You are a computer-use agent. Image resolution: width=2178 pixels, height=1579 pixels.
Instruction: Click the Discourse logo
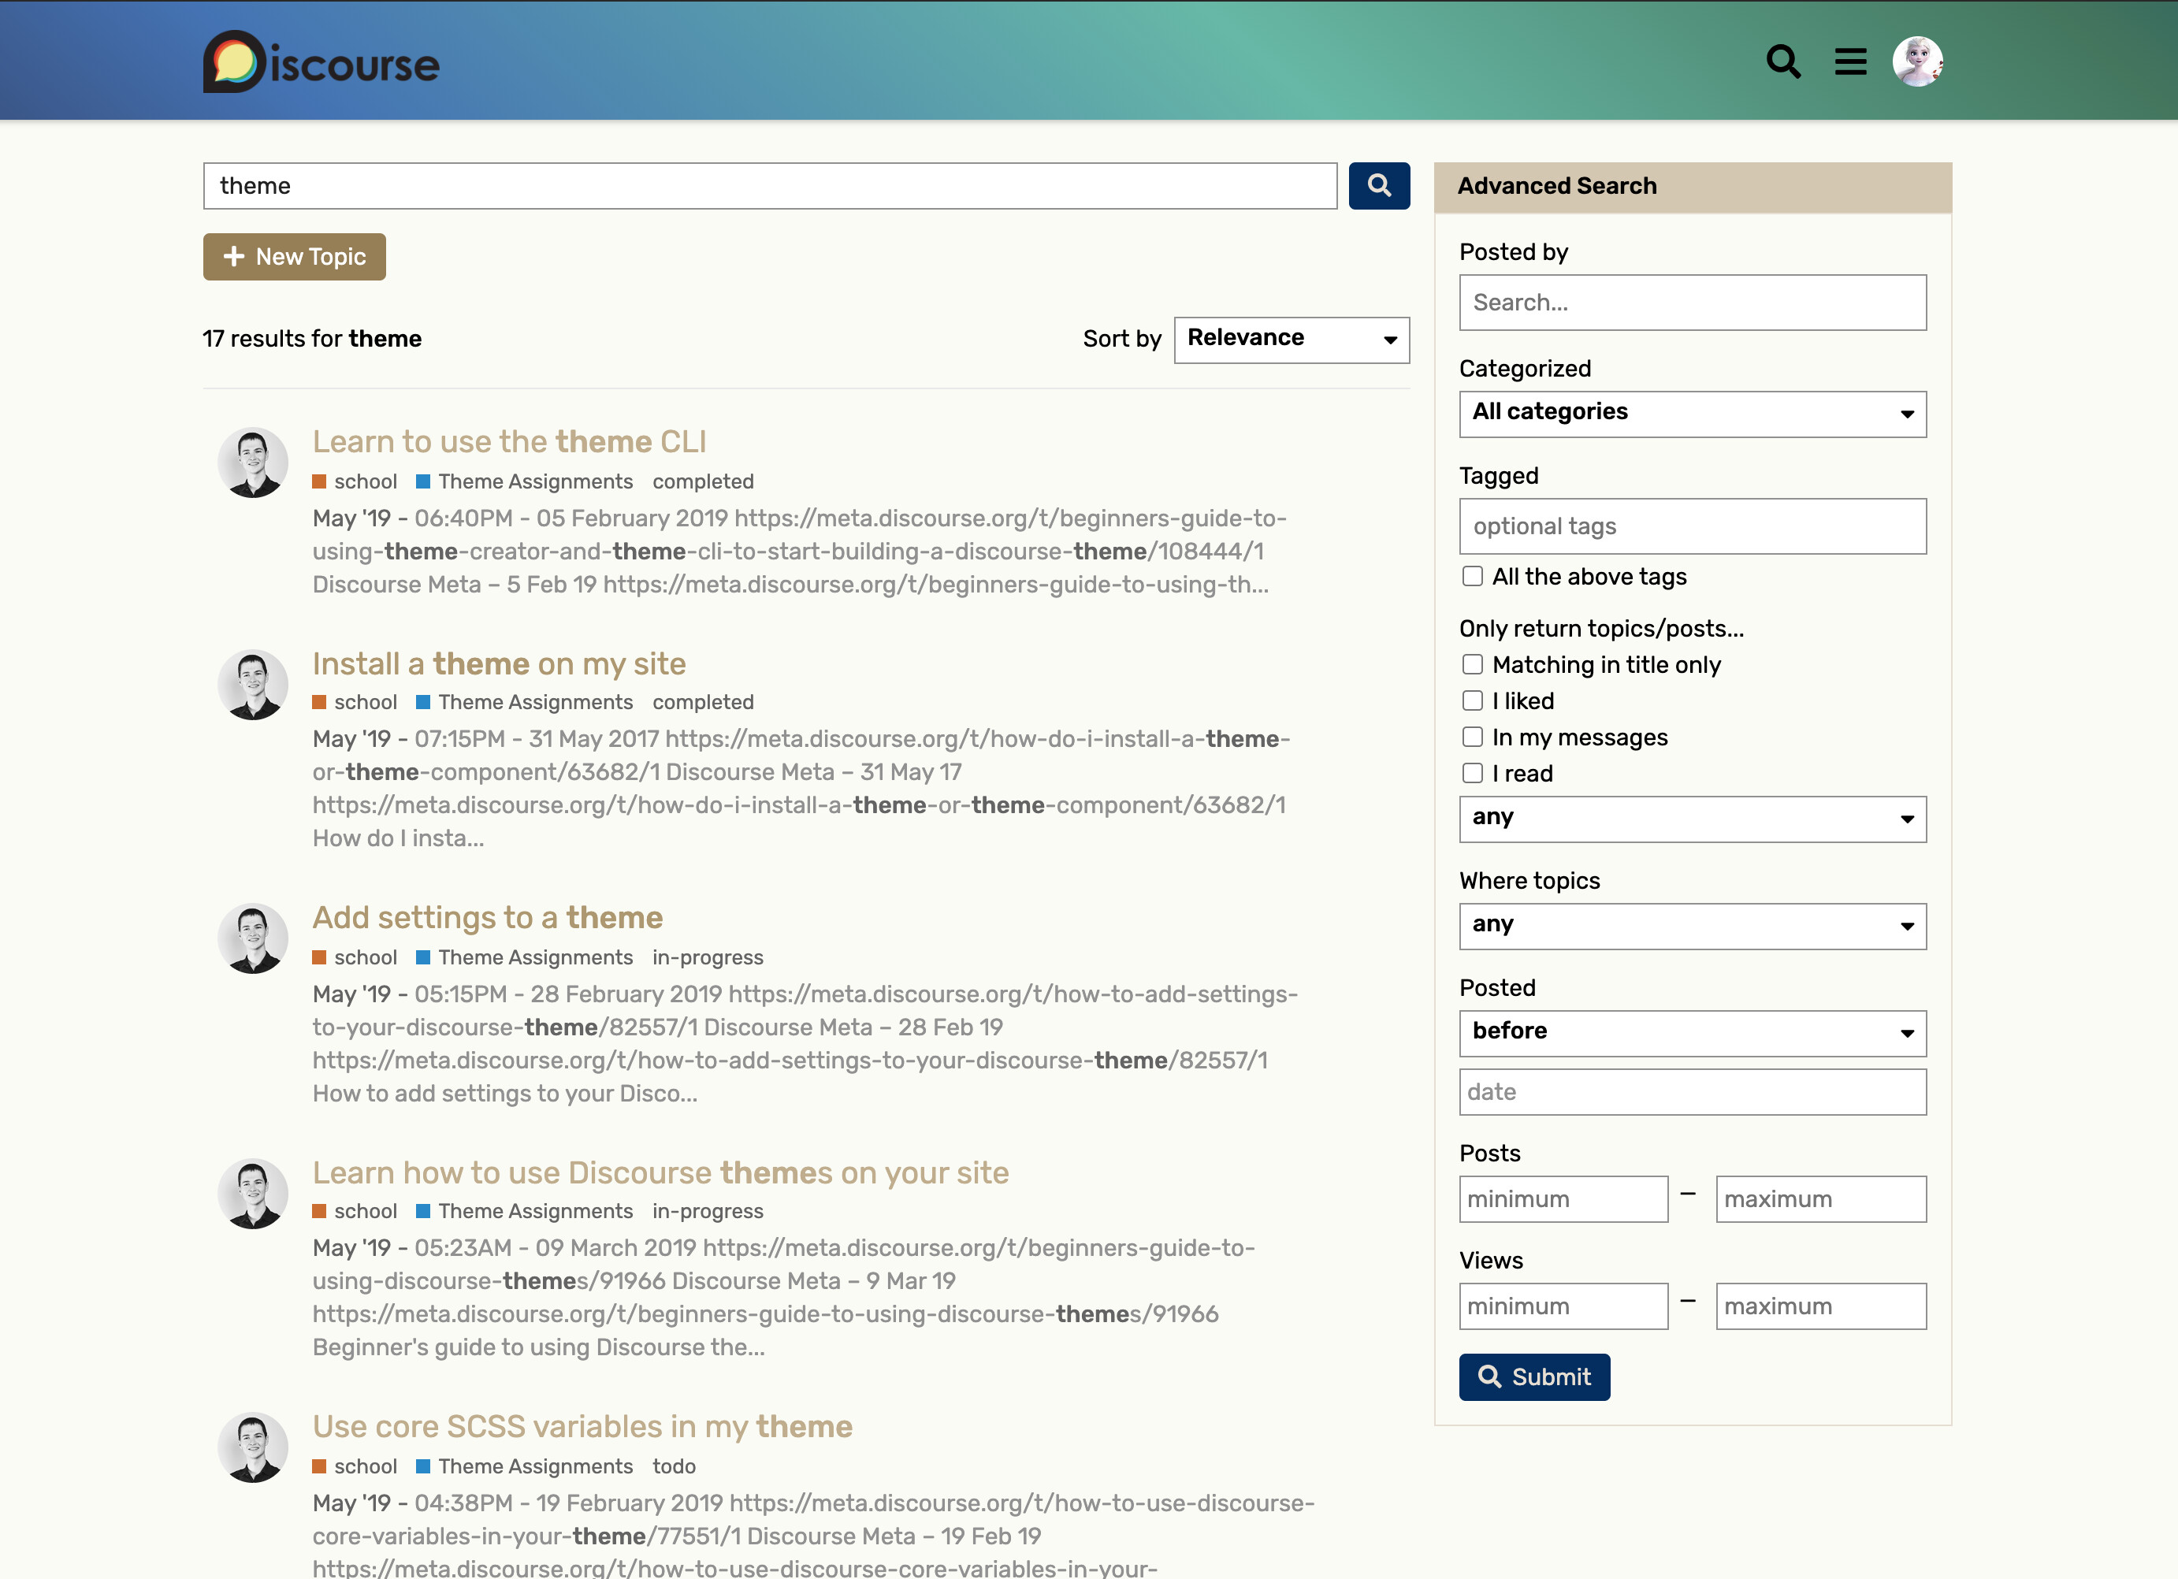coord(321,62)
